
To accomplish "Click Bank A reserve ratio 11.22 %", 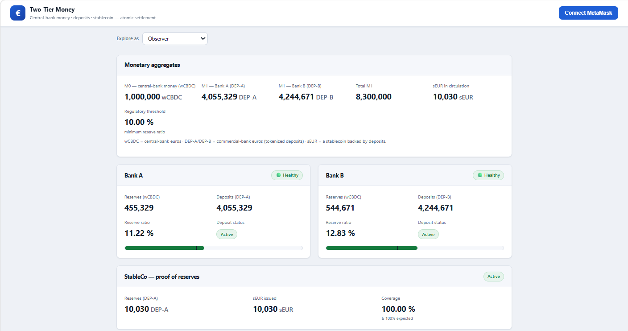I will 139,233.
